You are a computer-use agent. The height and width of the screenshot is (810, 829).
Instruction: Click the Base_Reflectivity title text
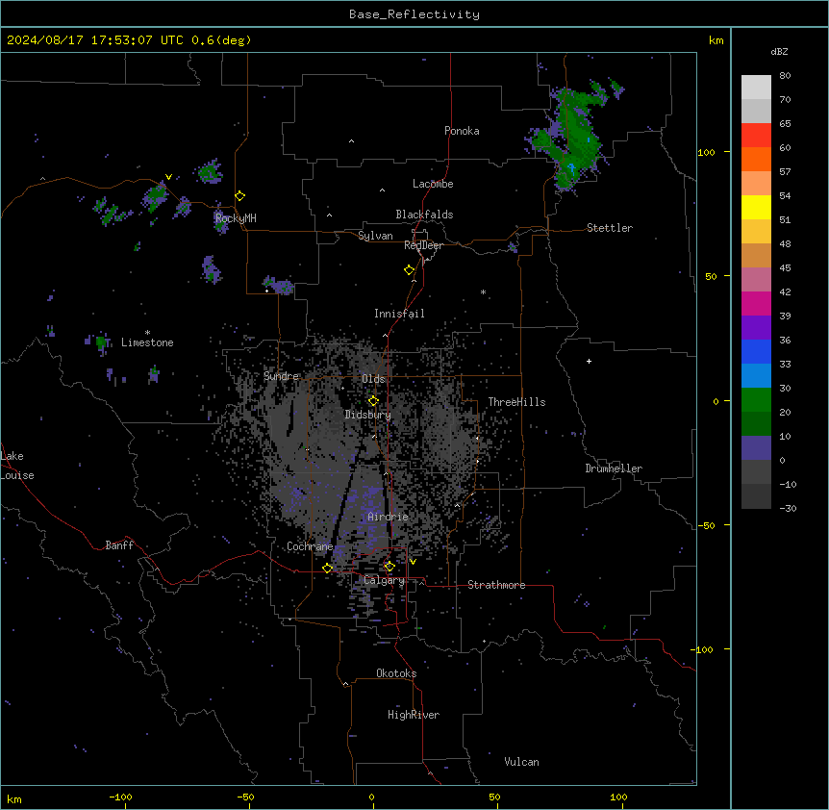click(x=414, y=14)
